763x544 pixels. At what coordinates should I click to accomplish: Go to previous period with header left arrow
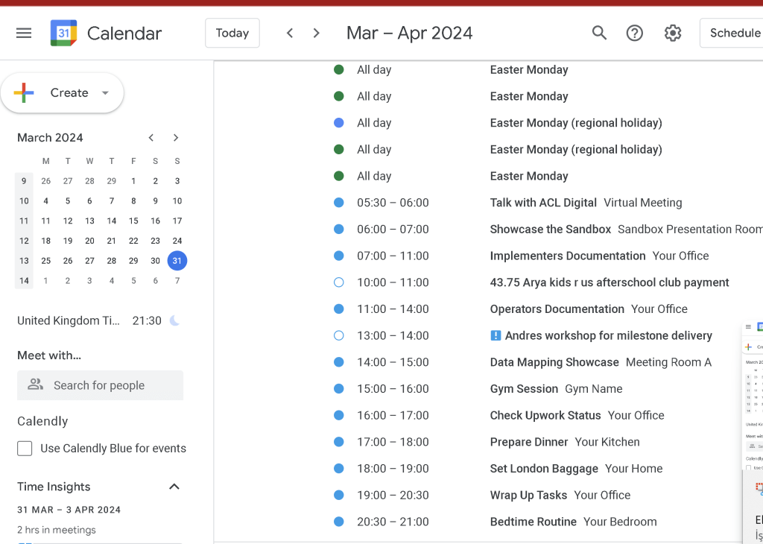[x=290, y=33]
